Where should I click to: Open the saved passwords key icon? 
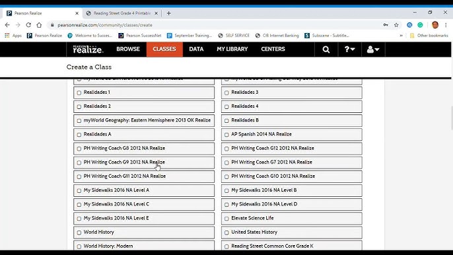pyautogui.click(x=386, y=25)
